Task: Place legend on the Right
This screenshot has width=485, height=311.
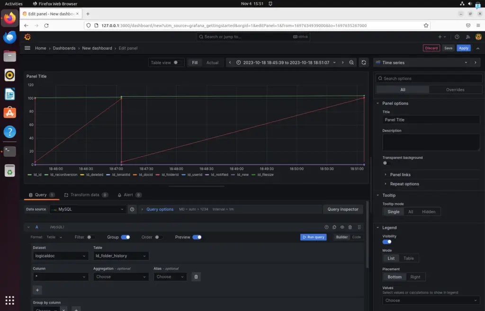Action: (415, 277)
